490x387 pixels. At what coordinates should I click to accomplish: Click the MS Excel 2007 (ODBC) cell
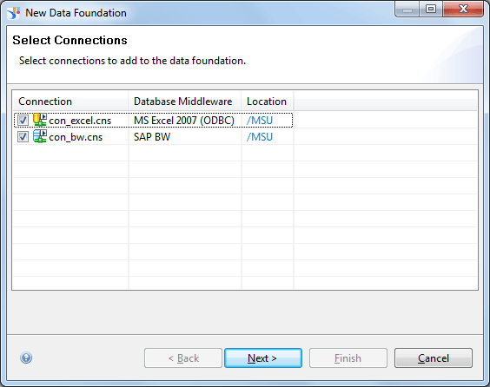[x=184, y=121]
